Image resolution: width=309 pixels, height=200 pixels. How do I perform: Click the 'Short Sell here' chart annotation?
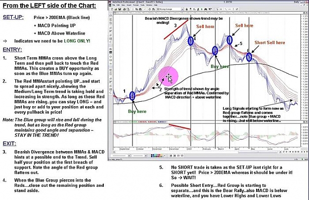pos(270,42)
